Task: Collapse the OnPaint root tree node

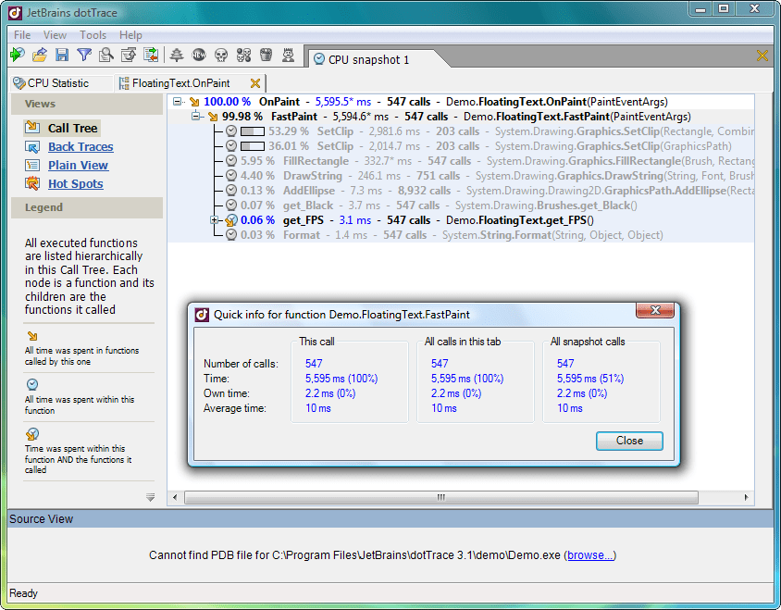Action: [x=178, y=102]
